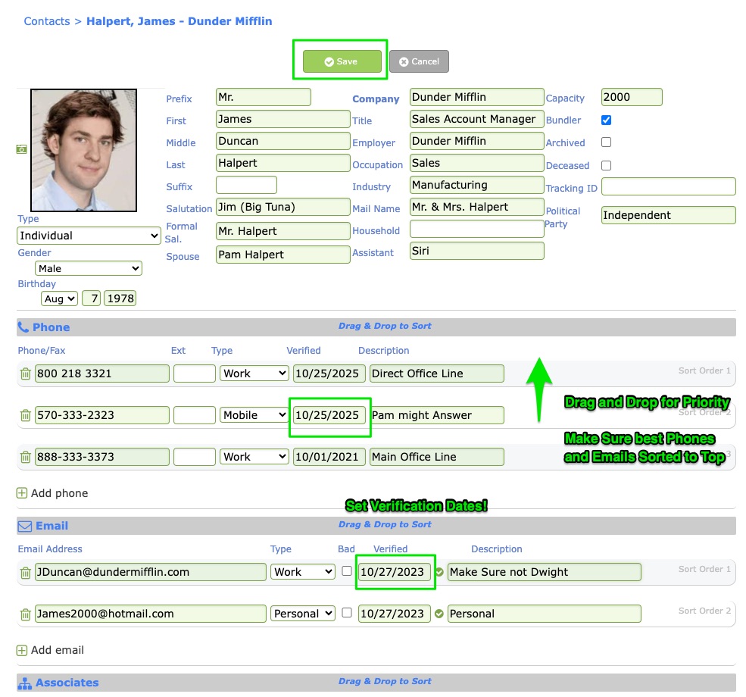Click the Occupation field Sales
The image size is (746, 697).
pos(476,163)
